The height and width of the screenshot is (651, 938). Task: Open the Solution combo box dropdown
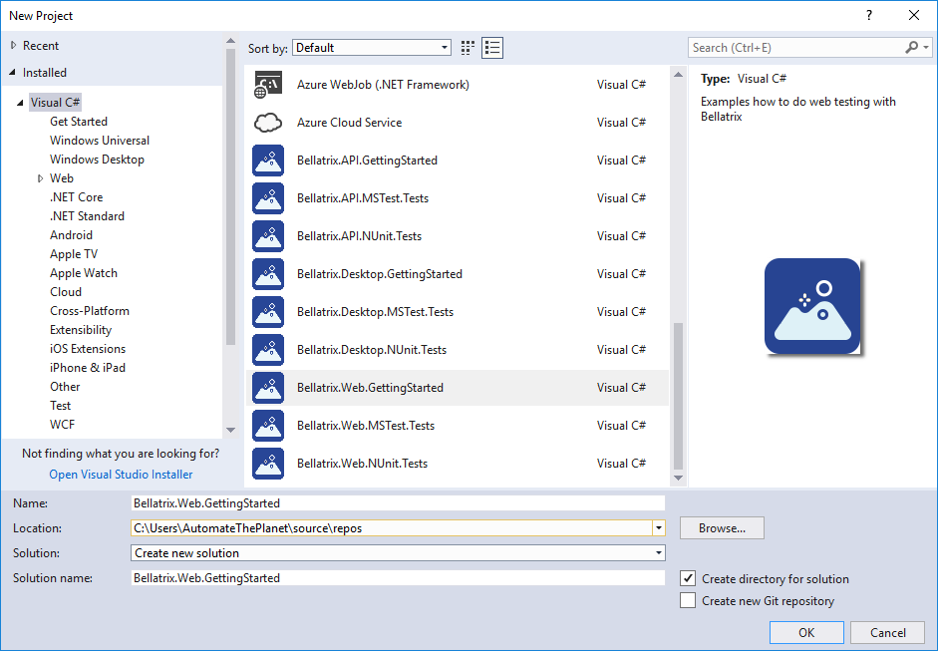(658, 553)
